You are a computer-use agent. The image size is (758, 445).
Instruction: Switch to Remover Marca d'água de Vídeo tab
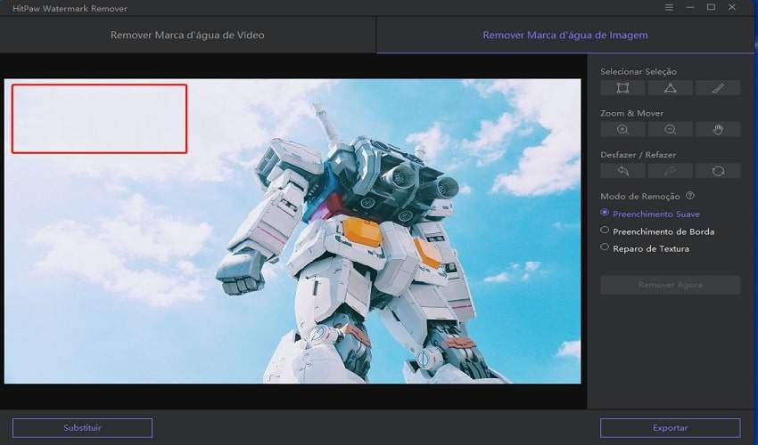187,36
